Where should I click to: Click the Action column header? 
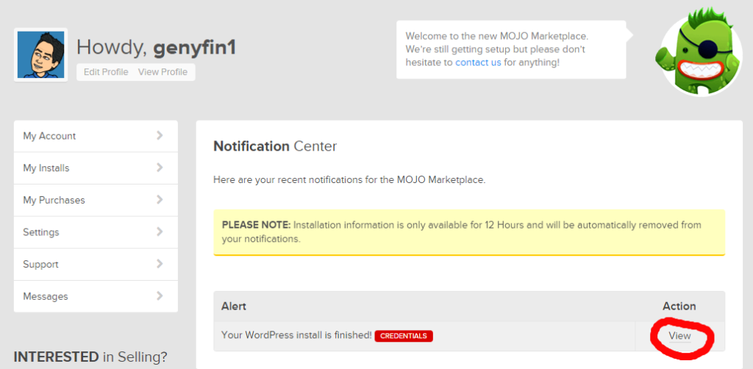pyautogui.click(x=679, y=306)
